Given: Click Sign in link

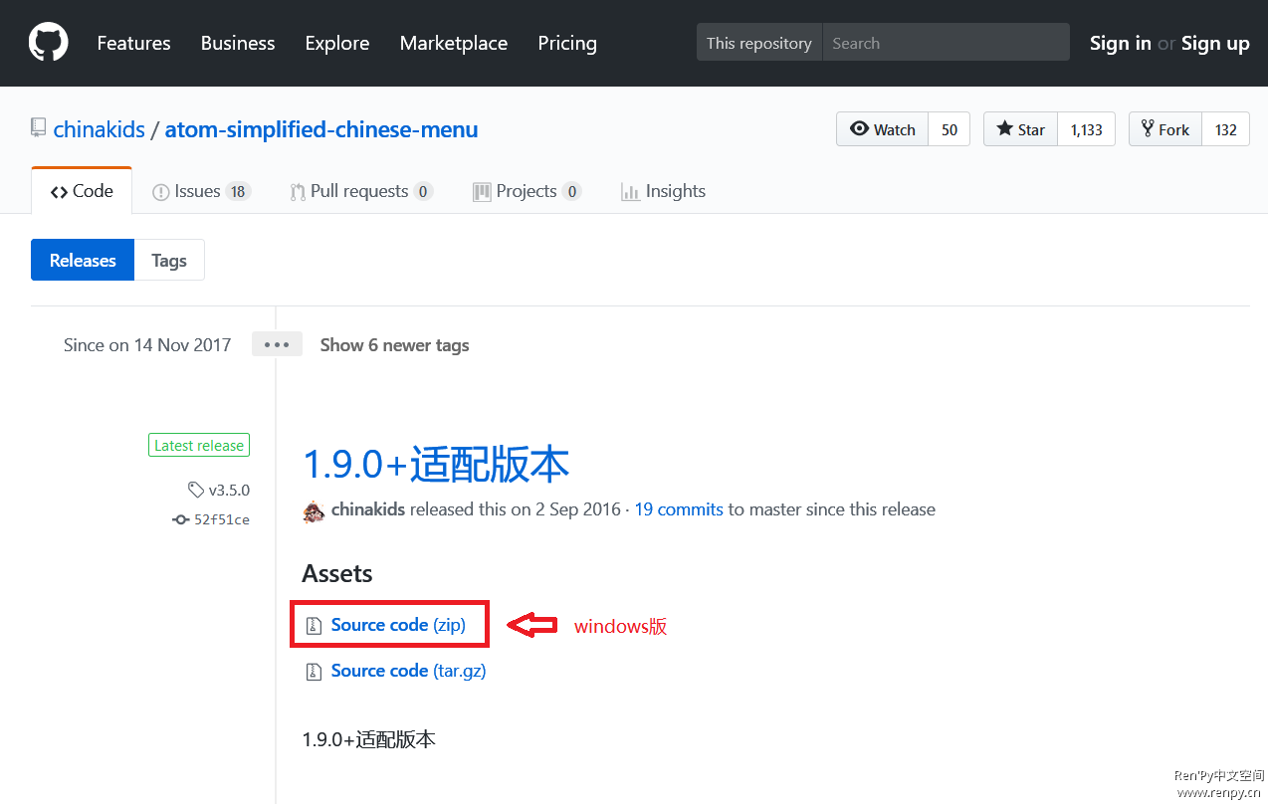Looking at the screenshot, I should pos(1121,43).
